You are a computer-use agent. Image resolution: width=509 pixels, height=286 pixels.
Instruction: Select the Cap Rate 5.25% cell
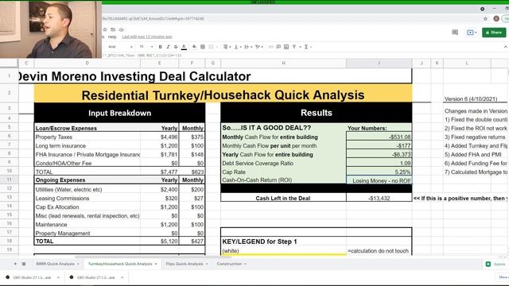(379, 172)
